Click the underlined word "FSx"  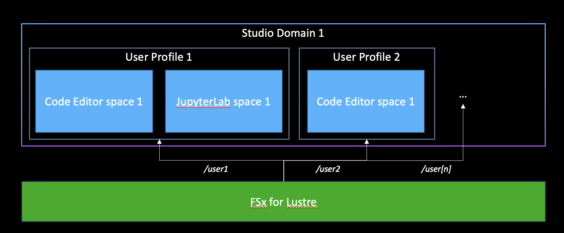click(258, 202)
